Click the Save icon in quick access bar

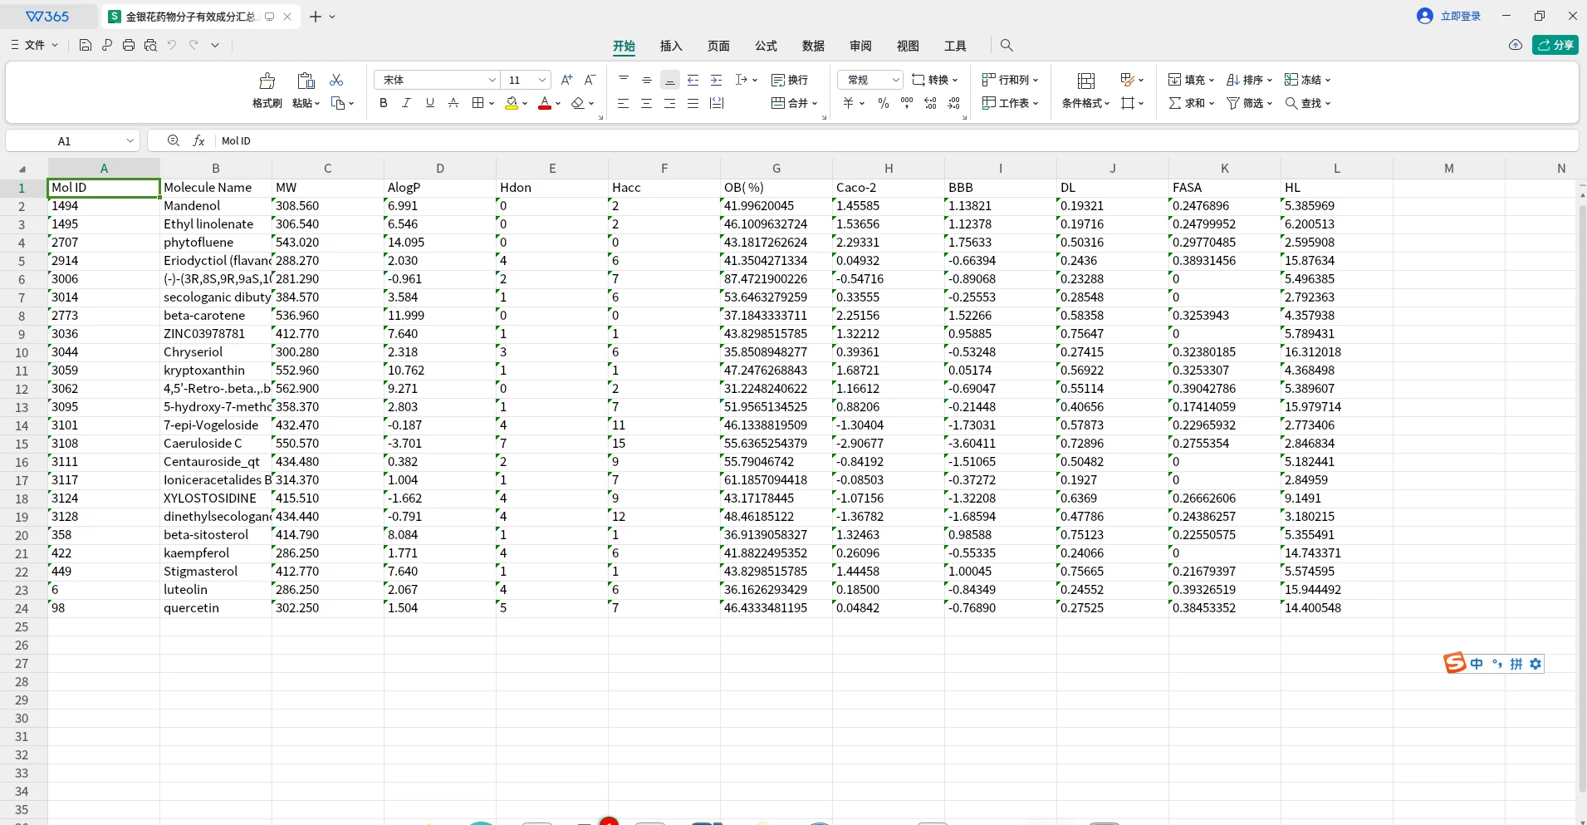pyautogui.click(x=86, y=45)
